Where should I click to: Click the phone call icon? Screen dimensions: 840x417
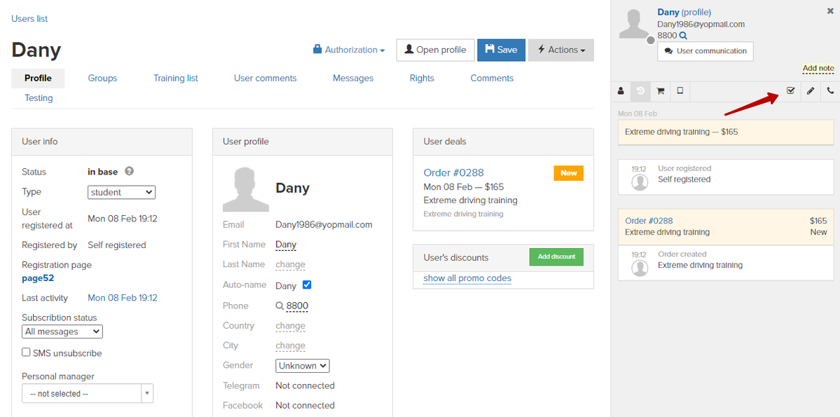[x=830, y=91]
